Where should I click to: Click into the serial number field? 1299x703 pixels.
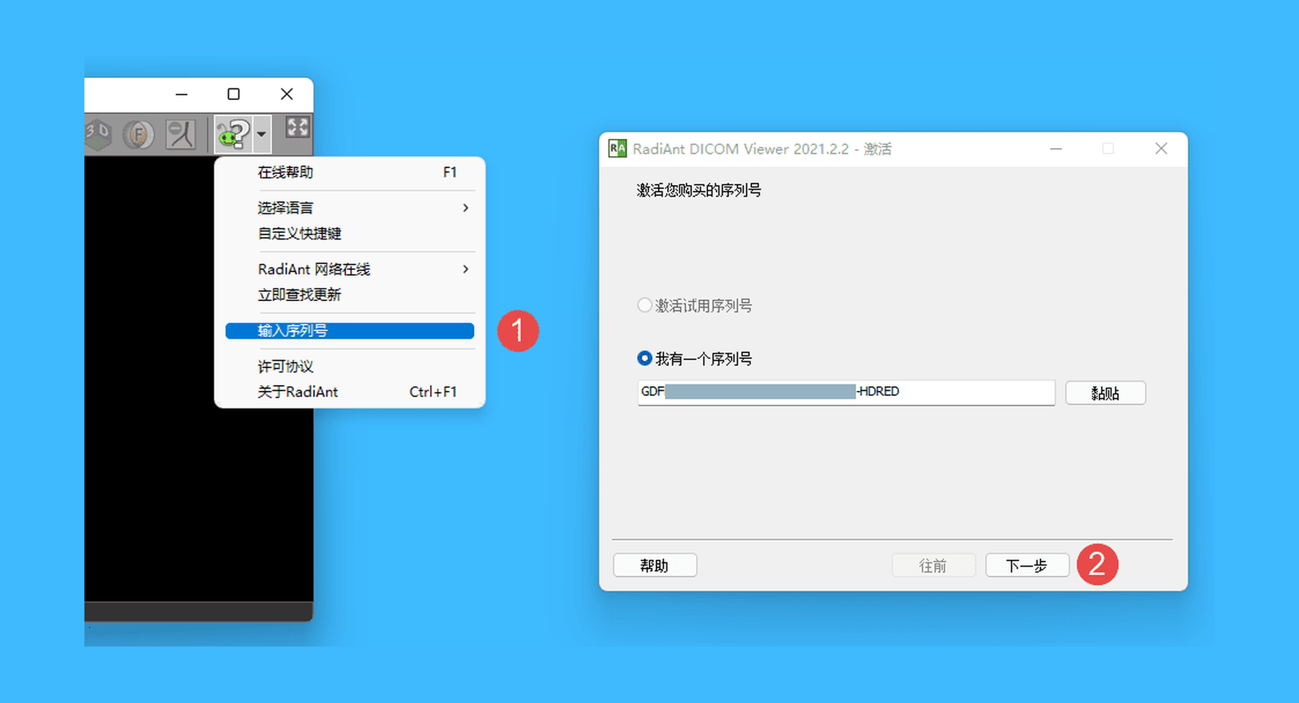click(x=846, y=392)
